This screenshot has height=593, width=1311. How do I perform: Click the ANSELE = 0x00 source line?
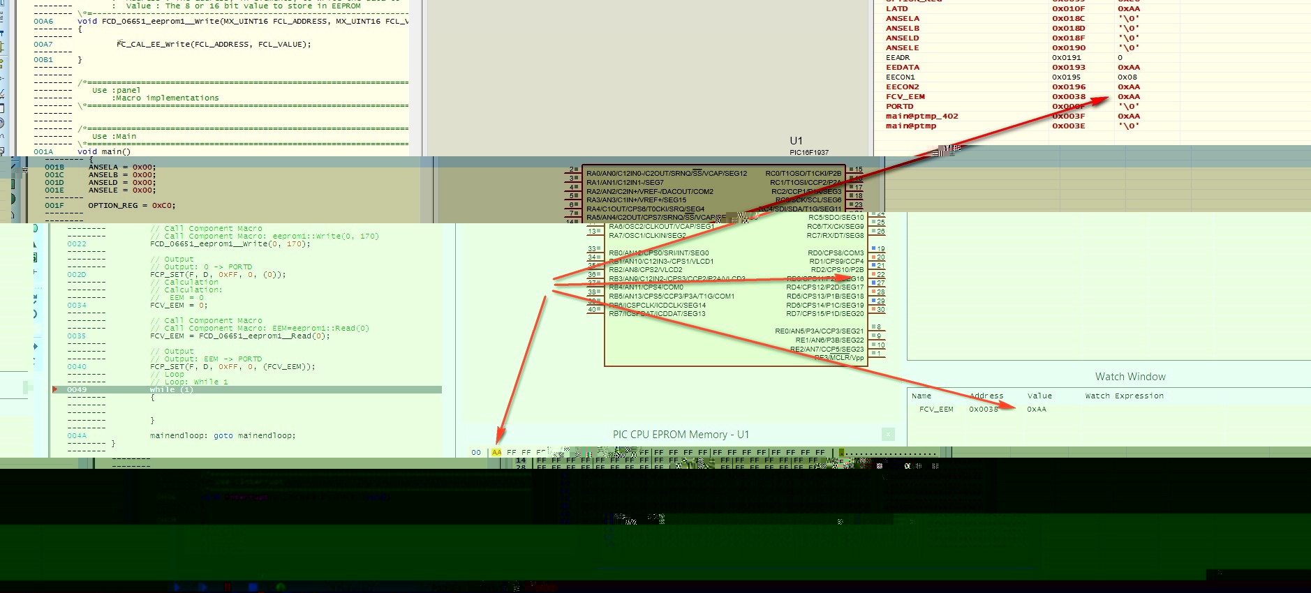[x=122, y=190]
